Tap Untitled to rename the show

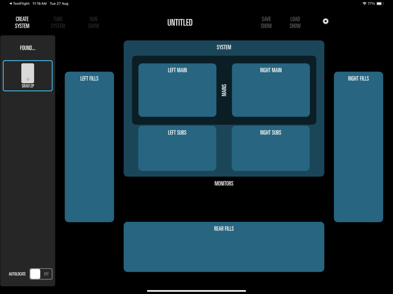180,22
